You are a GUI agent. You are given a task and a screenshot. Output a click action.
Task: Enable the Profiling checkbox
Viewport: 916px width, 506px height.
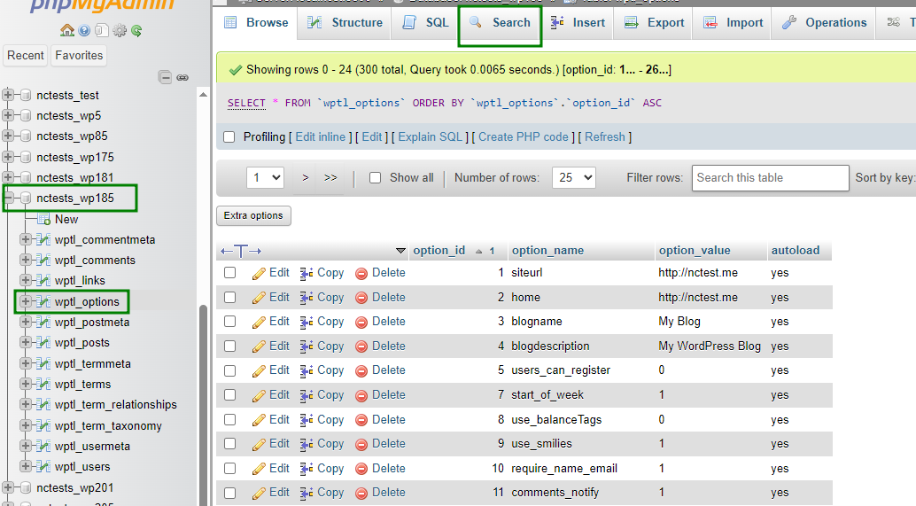tap(229, 137)
